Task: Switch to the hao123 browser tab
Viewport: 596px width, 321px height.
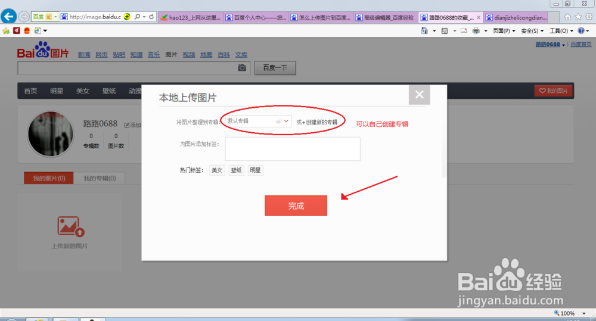Action: pyautogui.click(x=191, y=17)
